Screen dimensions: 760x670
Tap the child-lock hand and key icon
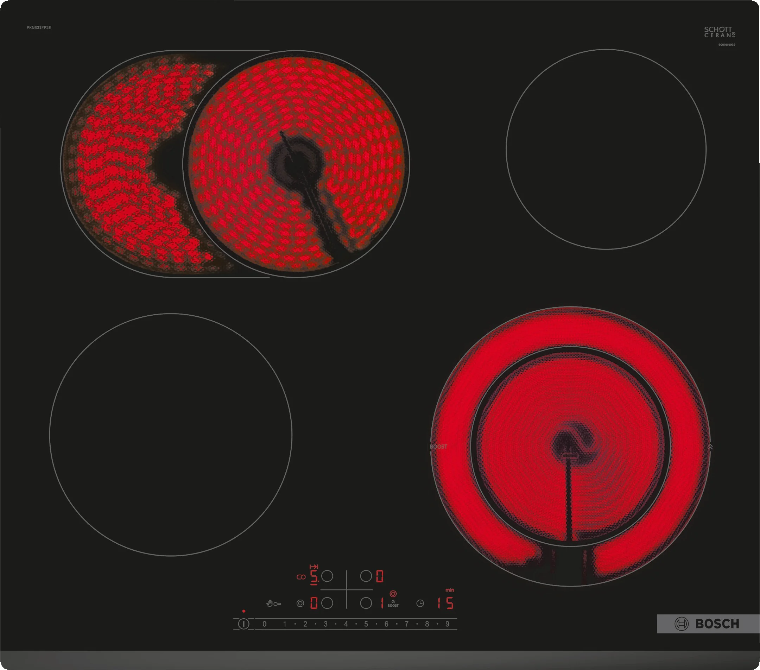[x=274, y=604]
